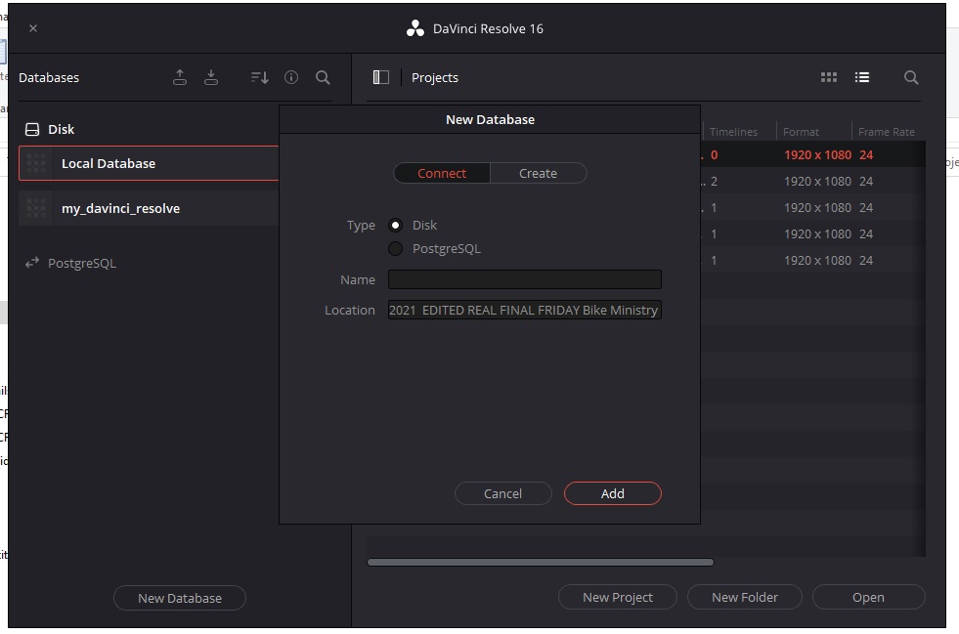Select the Disk type radio button
Screen dimensions: 959x634
tap(396, 225)
